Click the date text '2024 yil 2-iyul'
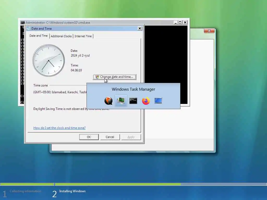 pyautogui.click(x=80, y=55)
